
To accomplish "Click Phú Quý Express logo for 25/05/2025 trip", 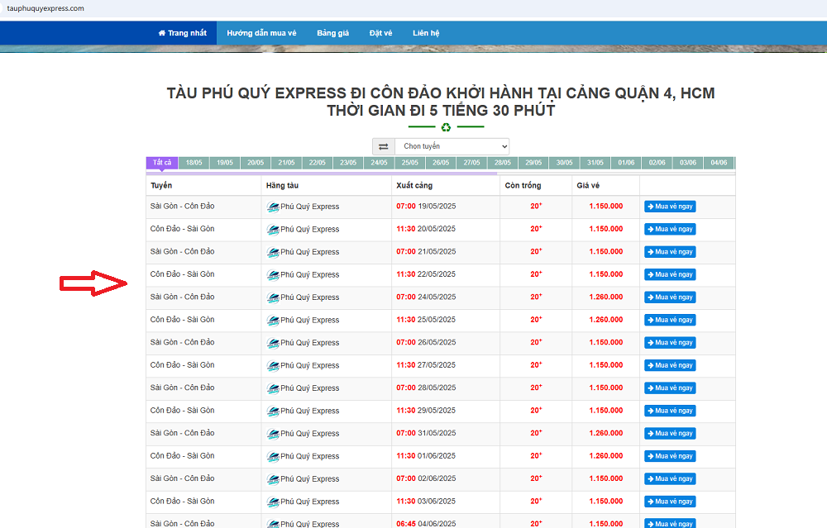I will (273, 320).
